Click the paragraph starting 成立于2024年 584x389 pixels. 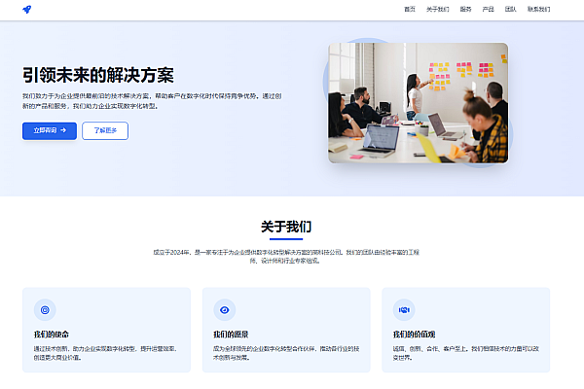coord(286,257)
